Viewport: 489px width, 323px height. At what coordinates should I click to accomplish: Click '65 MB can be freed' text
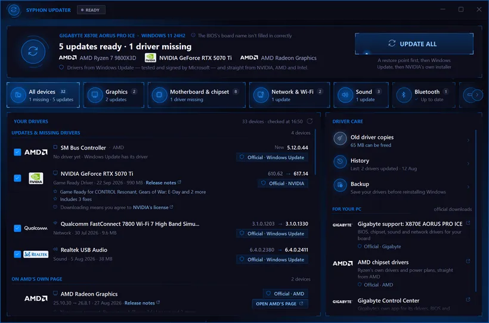(x=371, y=145)
